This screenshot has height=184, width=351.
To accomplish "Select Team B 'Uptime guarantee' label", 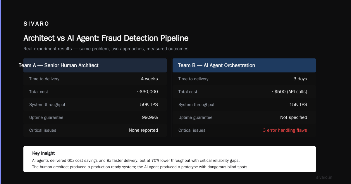I will tap(195, 117).
